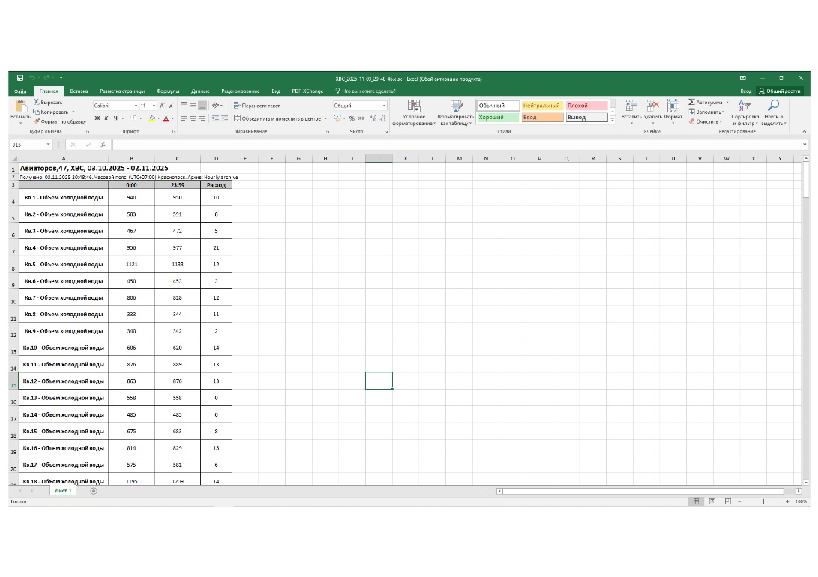Toggle Wrap Text (Перенести текст)
The height and width of the screenshot is (577, 818).
point(257,106)
